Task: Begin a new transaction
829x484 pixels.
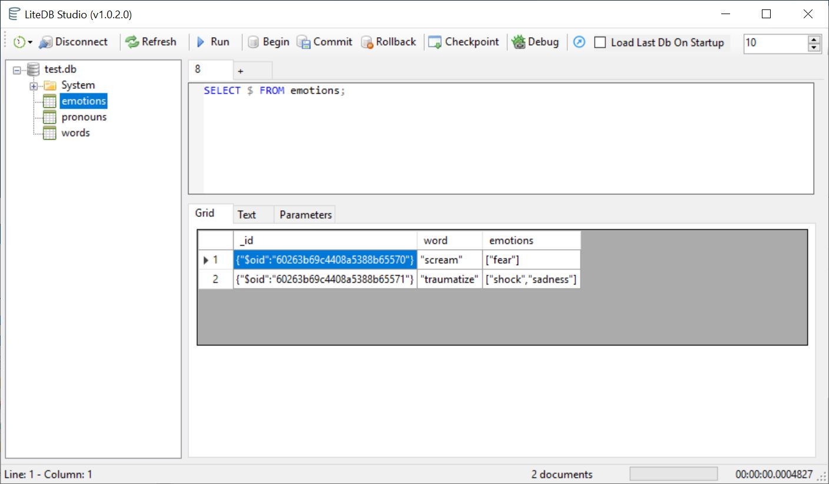Action: coord(268,42)
